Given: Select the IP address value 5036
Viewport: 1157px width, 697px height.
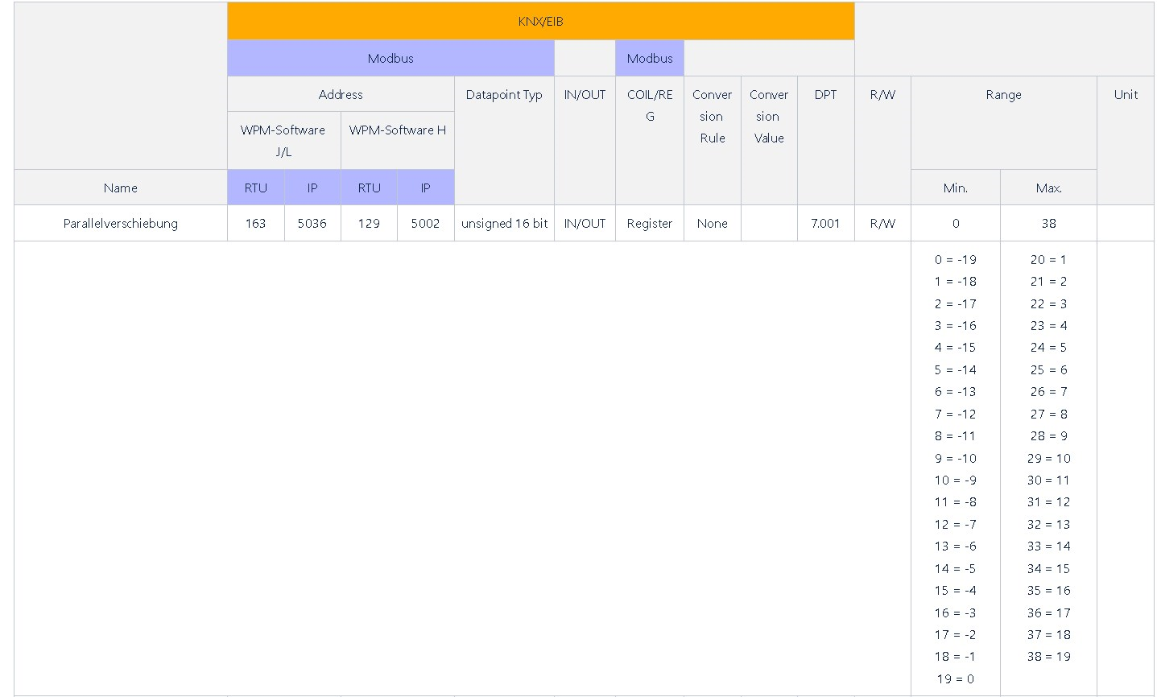Looking at the screenshot, I should pyautogui.click(x=312, y=223).
